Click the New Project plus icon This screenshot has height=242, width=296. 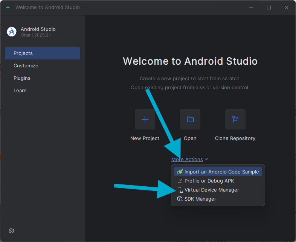tap(145, 119)
